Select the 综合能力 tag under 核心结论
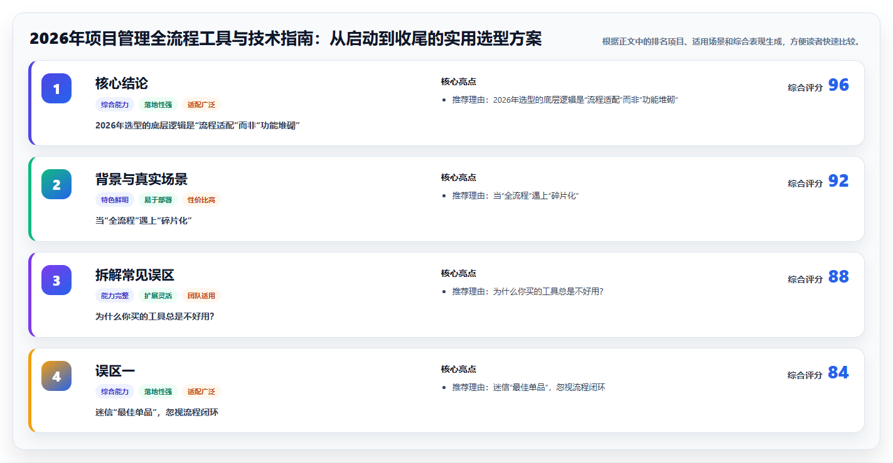The height and width of the screenshot is (463, 893). (x=115, y=105)
